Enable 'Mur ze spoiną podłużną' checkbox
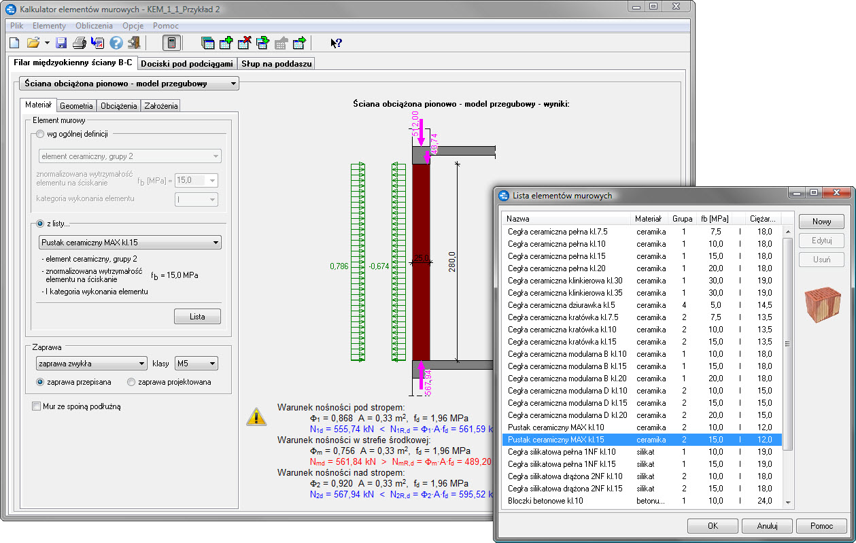The width and height of the screenshot is (856, 543). (x=37, y=406)
